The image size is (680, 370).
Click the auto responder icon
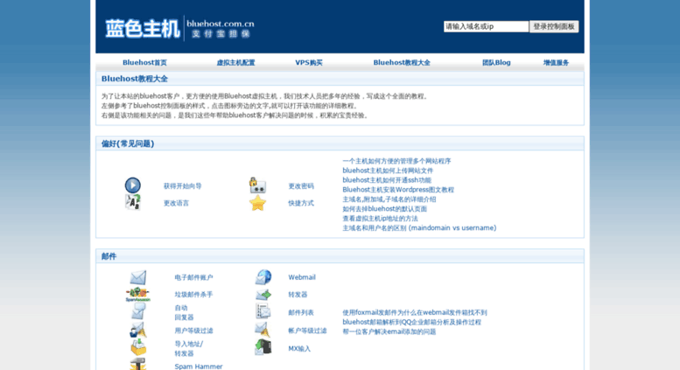click(x=138, y=311)
